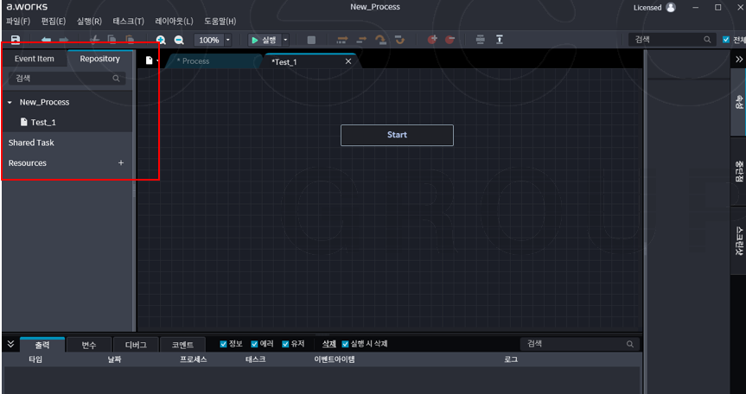746x394 pixels.
Task: Close the *Test_1 tab
Action: [348, 61]
